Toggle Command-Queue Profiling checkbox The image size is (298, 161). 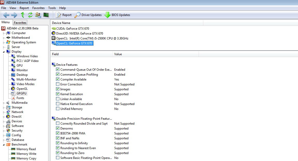58,74
